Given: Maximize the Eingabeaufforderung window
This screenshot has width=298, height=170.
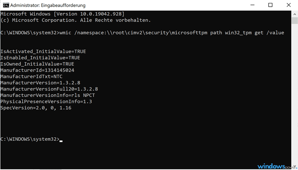Looking at the screenshot, I should [270, 5].
